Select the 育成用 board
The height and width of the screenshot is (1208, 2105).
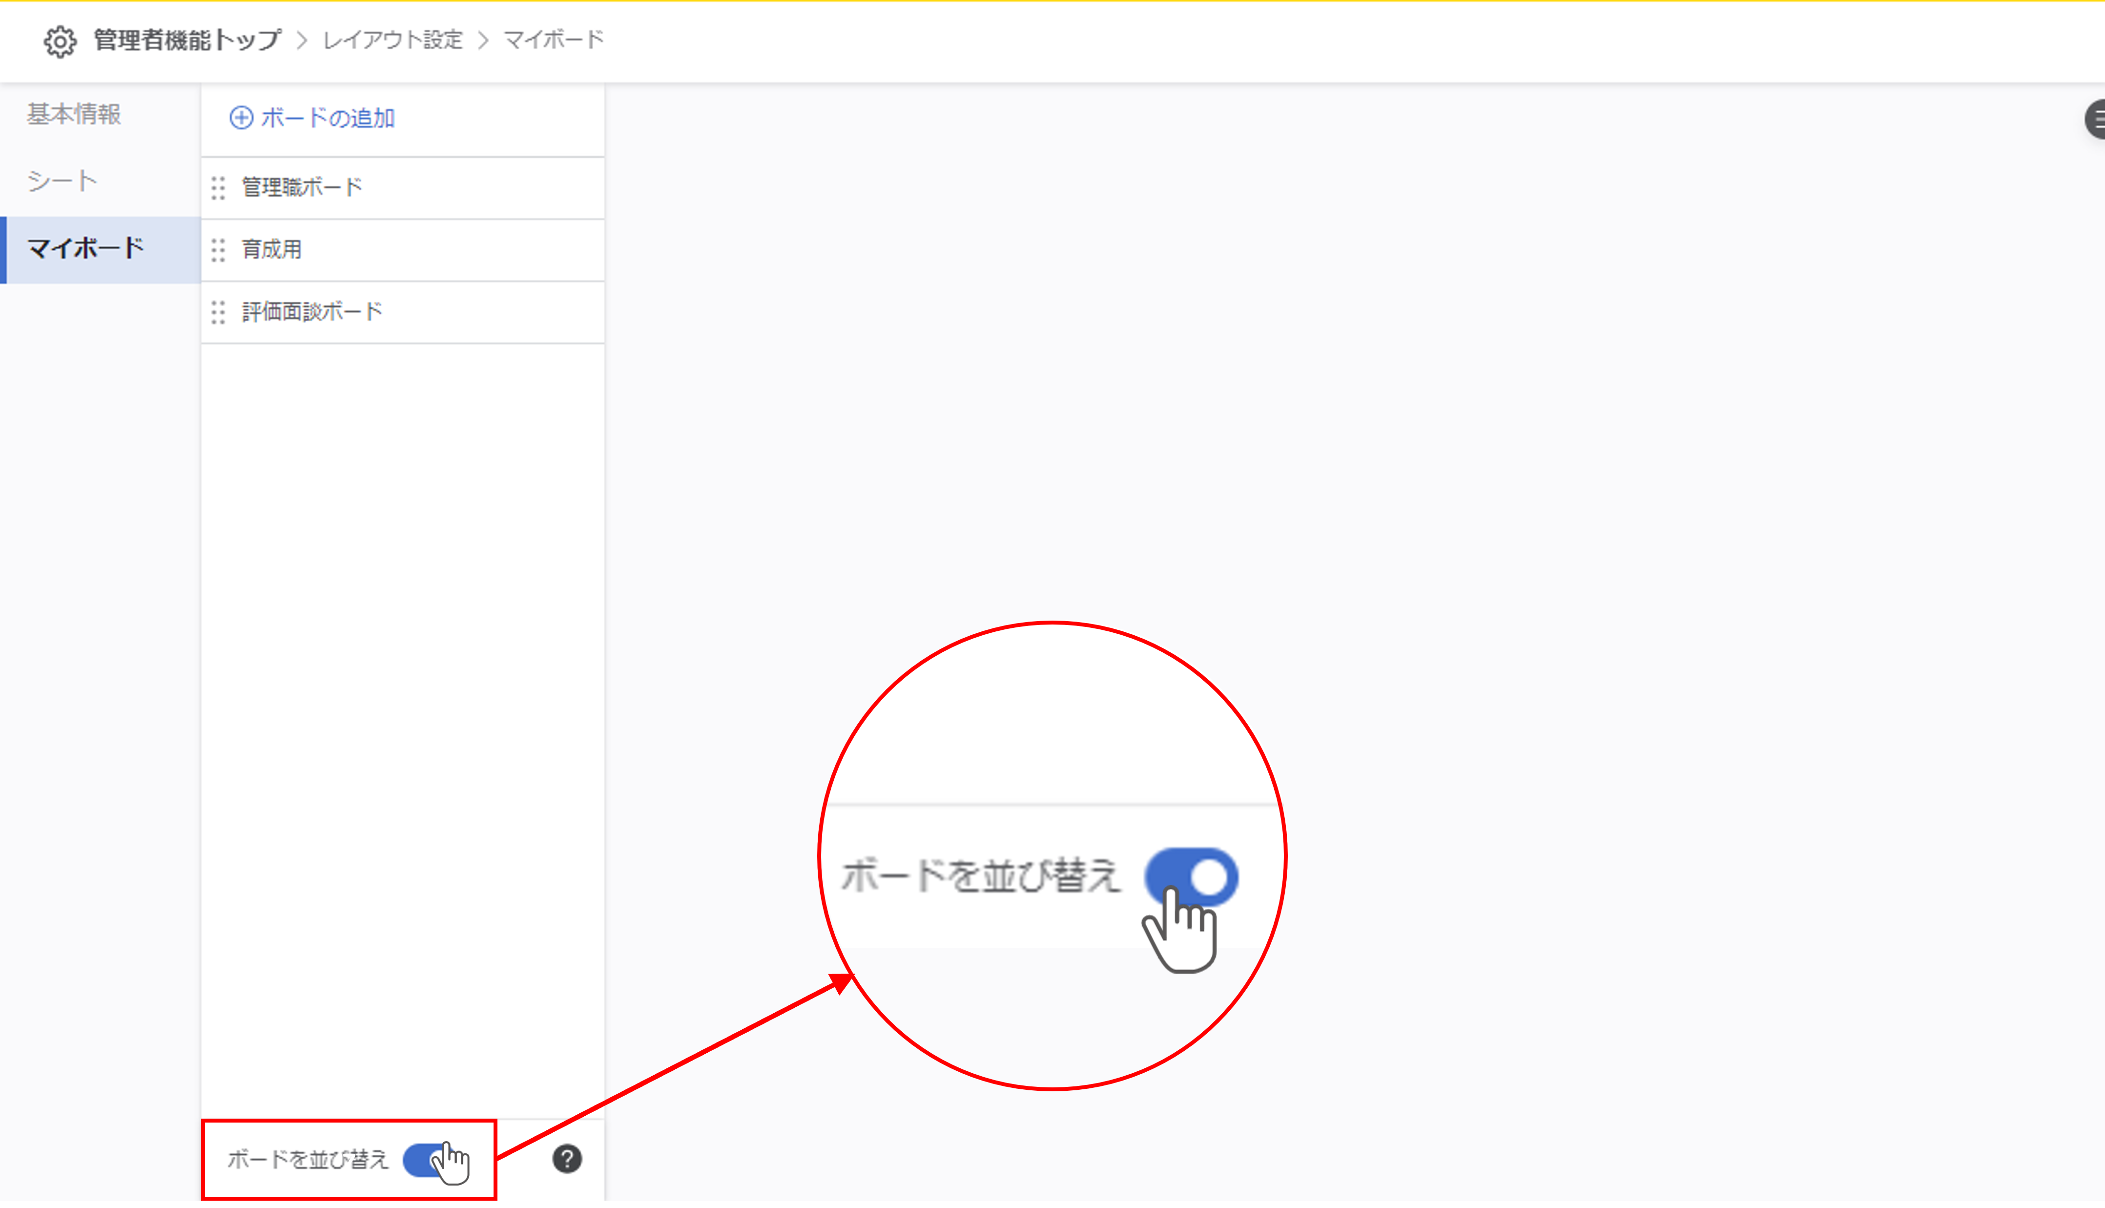pos(271,250)
